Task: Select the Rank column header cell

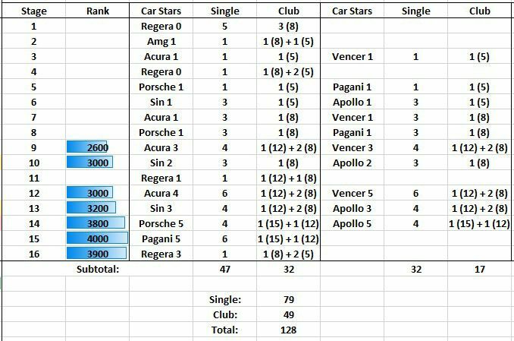Action: pyautogui.click(x=98, y=11)
